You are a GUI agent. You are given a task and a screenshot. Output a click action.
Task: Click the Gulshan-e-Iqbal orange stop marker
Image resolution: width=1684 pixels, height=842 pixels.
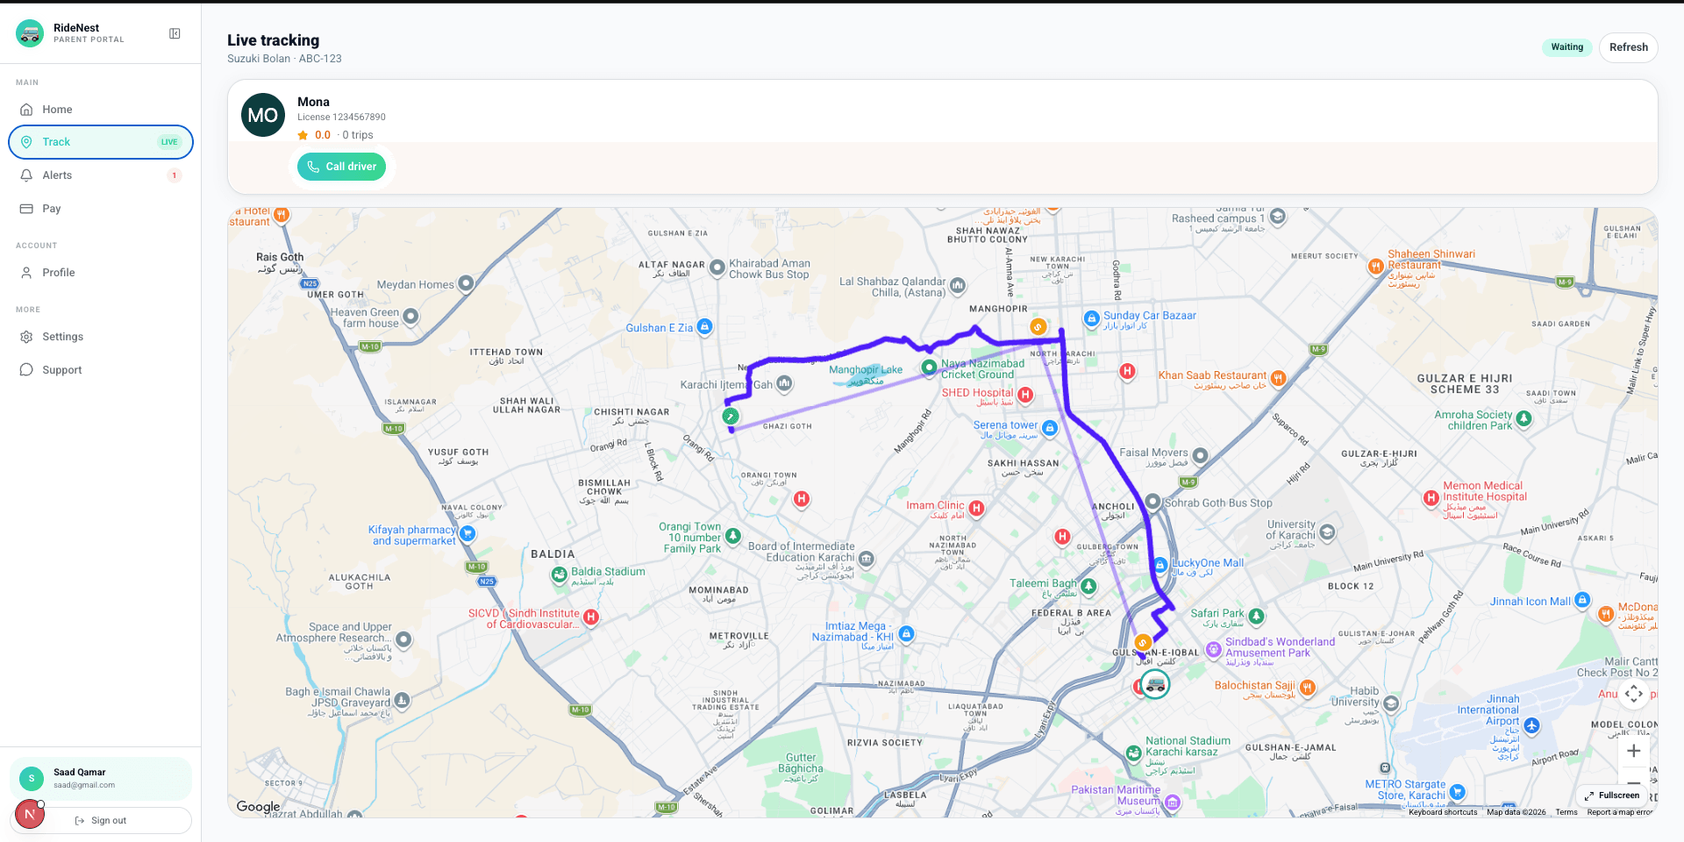1142,643
